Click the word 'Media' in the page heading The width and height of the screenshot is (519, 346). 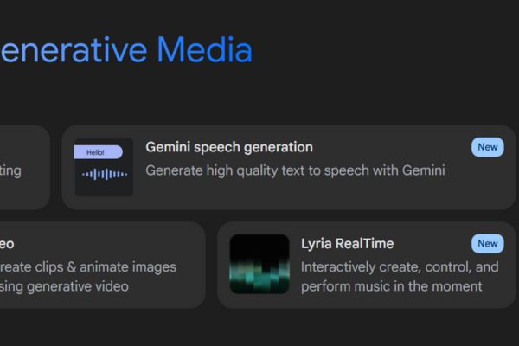204,51
